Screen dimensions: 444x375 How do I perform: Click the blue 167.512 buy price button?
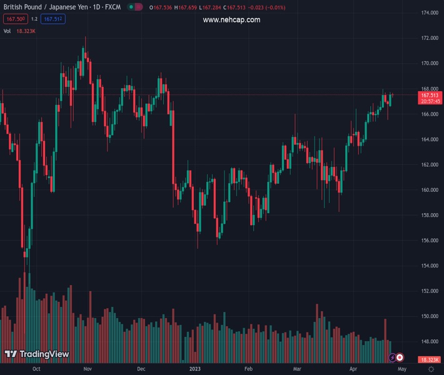[53, 19]
